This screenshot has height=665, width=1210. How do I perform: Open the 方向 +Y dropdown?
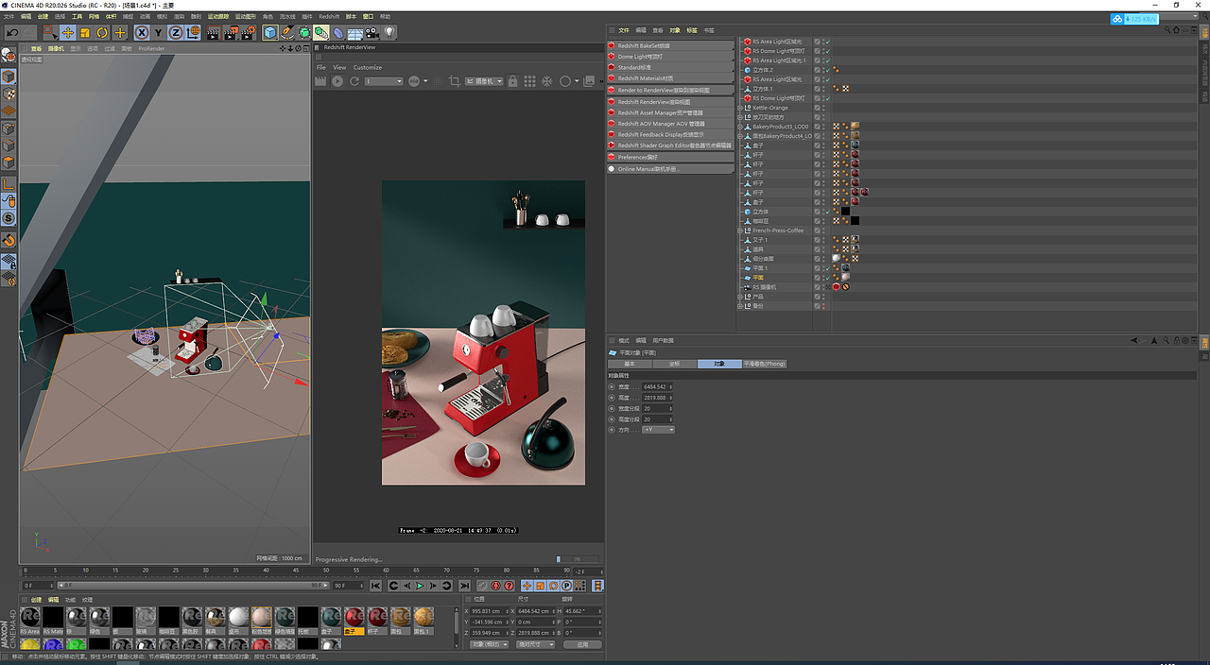point(658,430)
